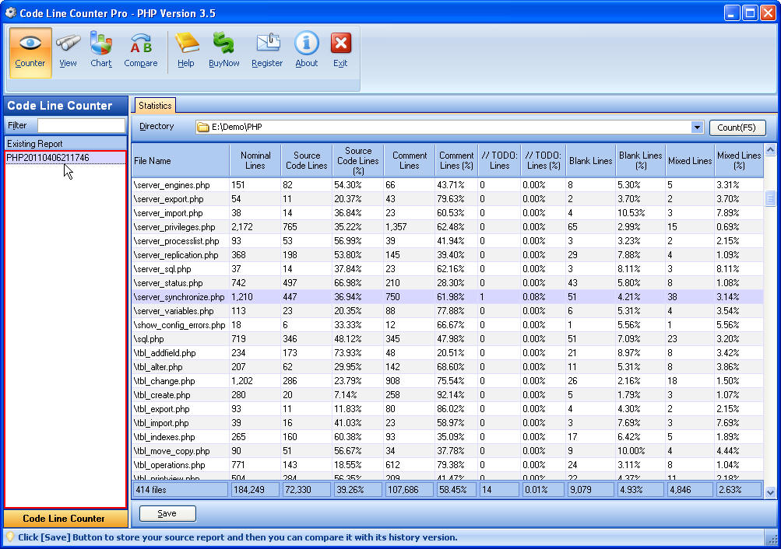Select row \server_synchronize.php
The width and height of the screenshot is (781, 549).
[447, 297]
